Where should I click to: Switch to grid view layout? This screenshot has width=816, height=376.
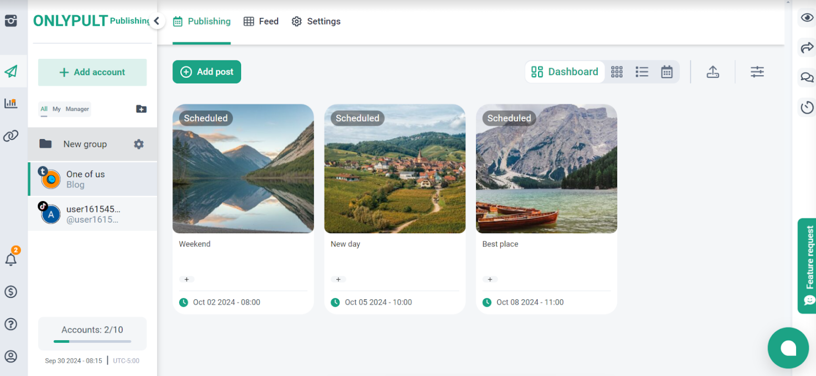click(617, 72)
